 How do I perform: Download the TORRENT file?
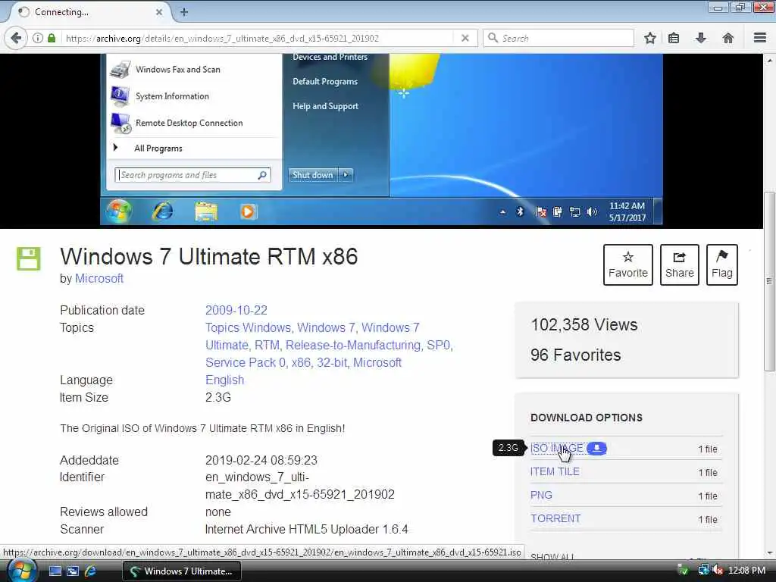pyautogui.click(x=555, y=518)
